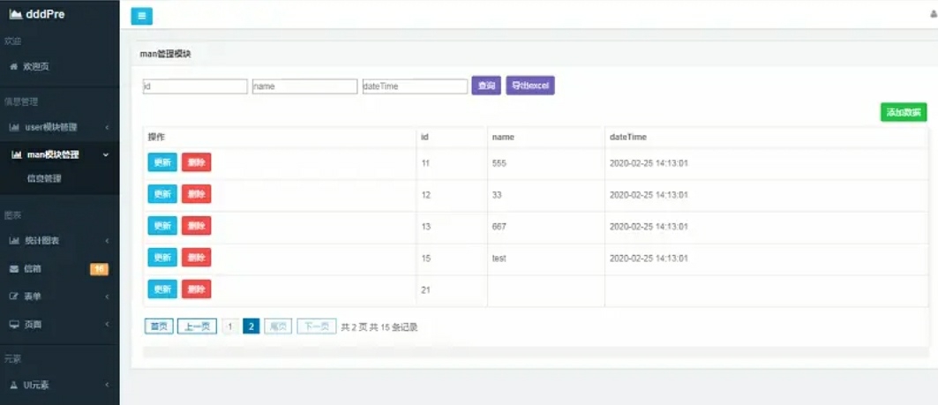Screen dimensions: 938x405
Task: Click the 尾页 pagination button
Action: 278,326
